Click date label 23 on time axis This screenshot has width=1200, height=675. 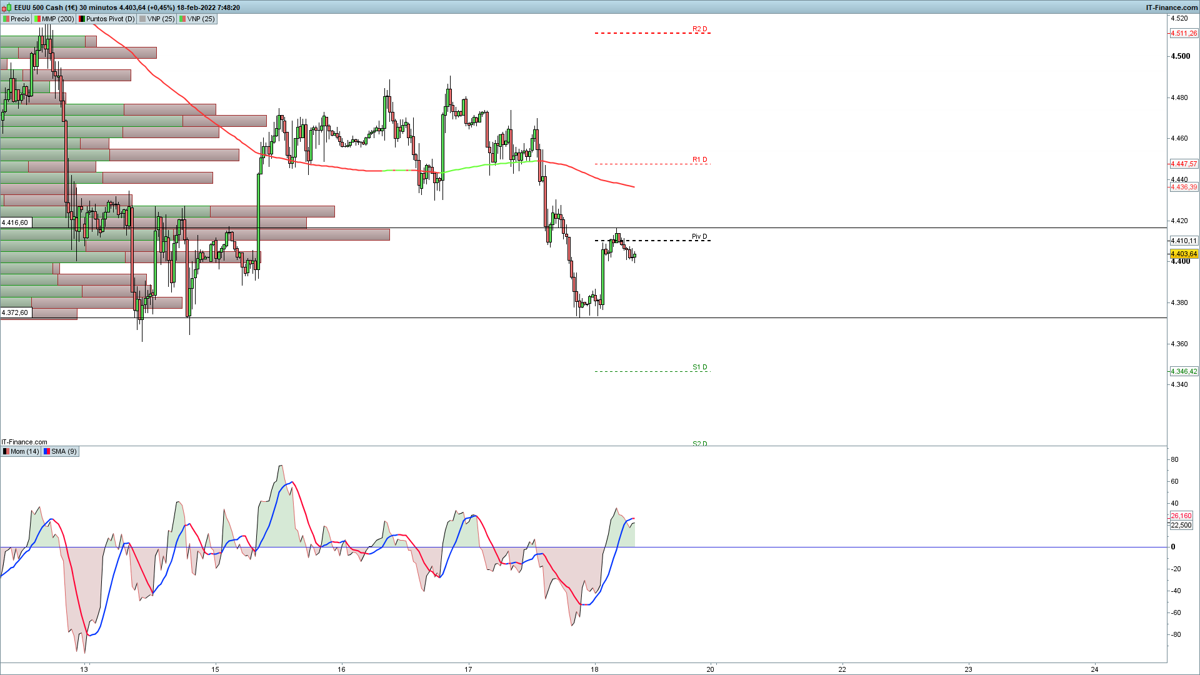pos(968,669)
